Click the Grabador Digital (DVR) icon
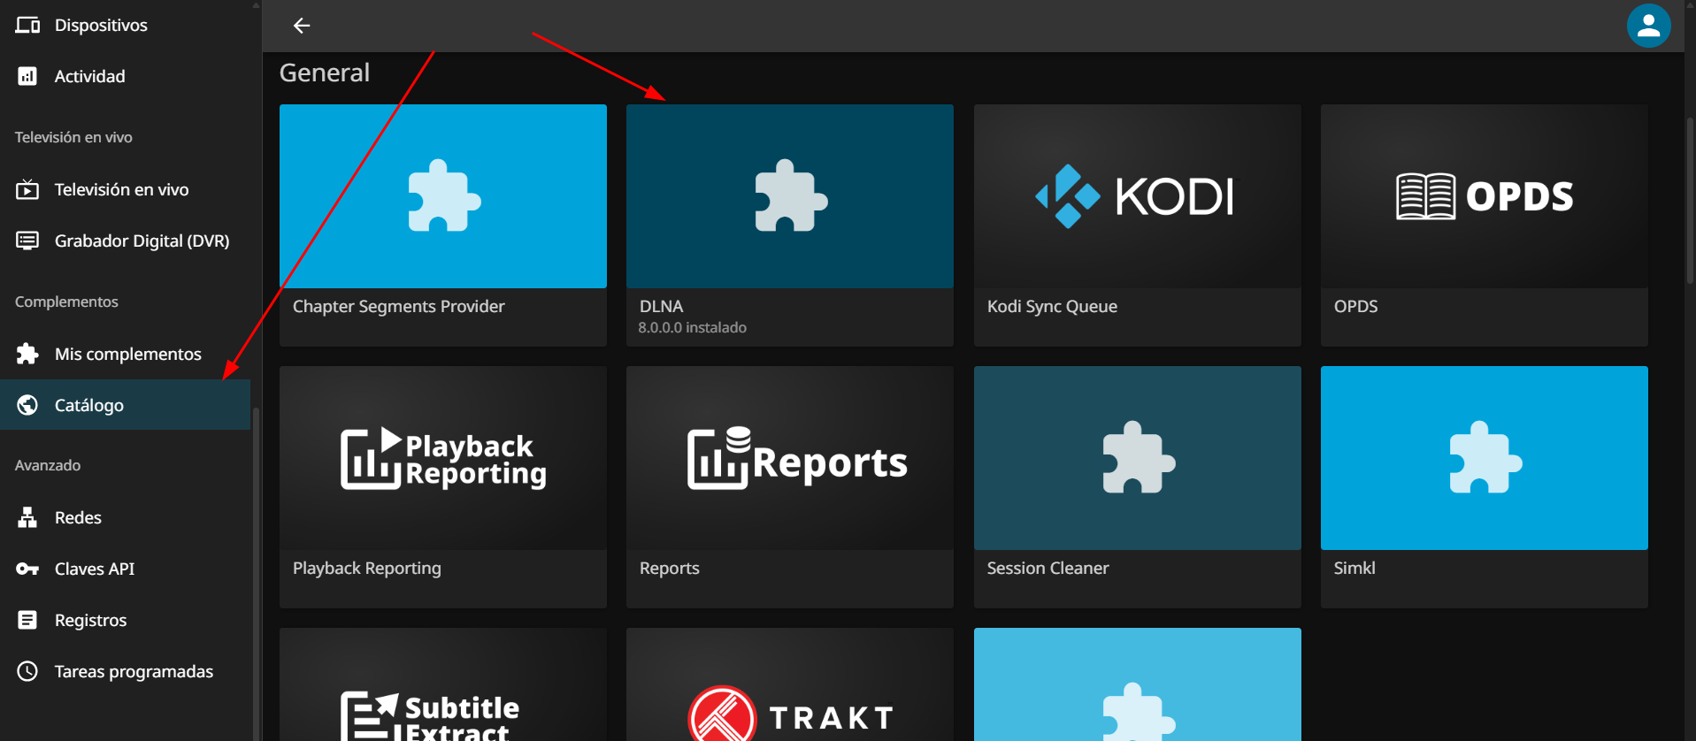1696x741 pixels. click(27, 241)
